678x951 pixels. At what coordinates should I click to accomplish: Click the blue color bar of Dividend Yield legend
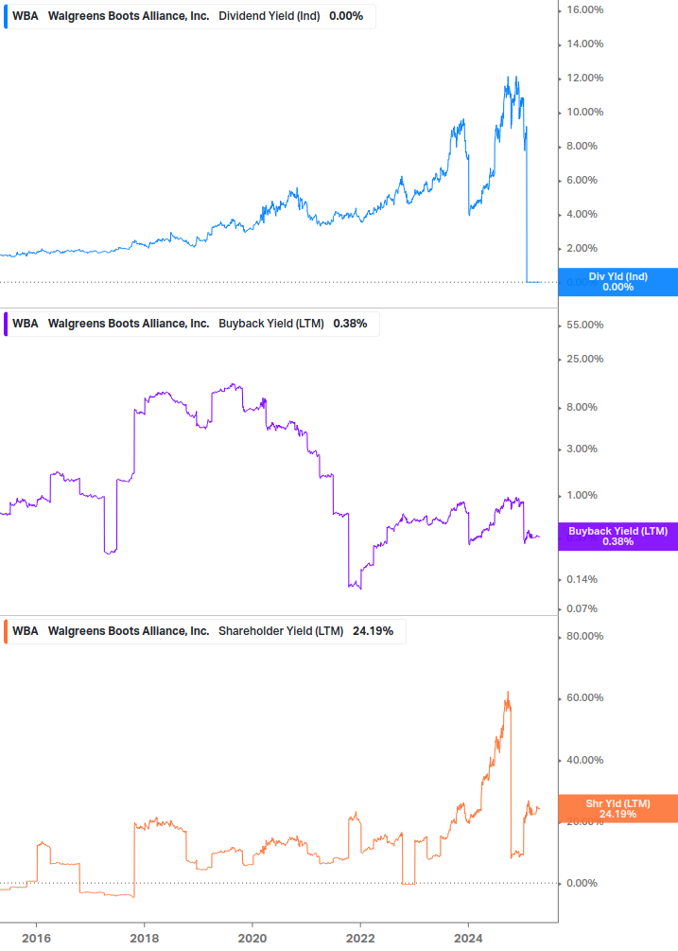(x=6, y=16)
